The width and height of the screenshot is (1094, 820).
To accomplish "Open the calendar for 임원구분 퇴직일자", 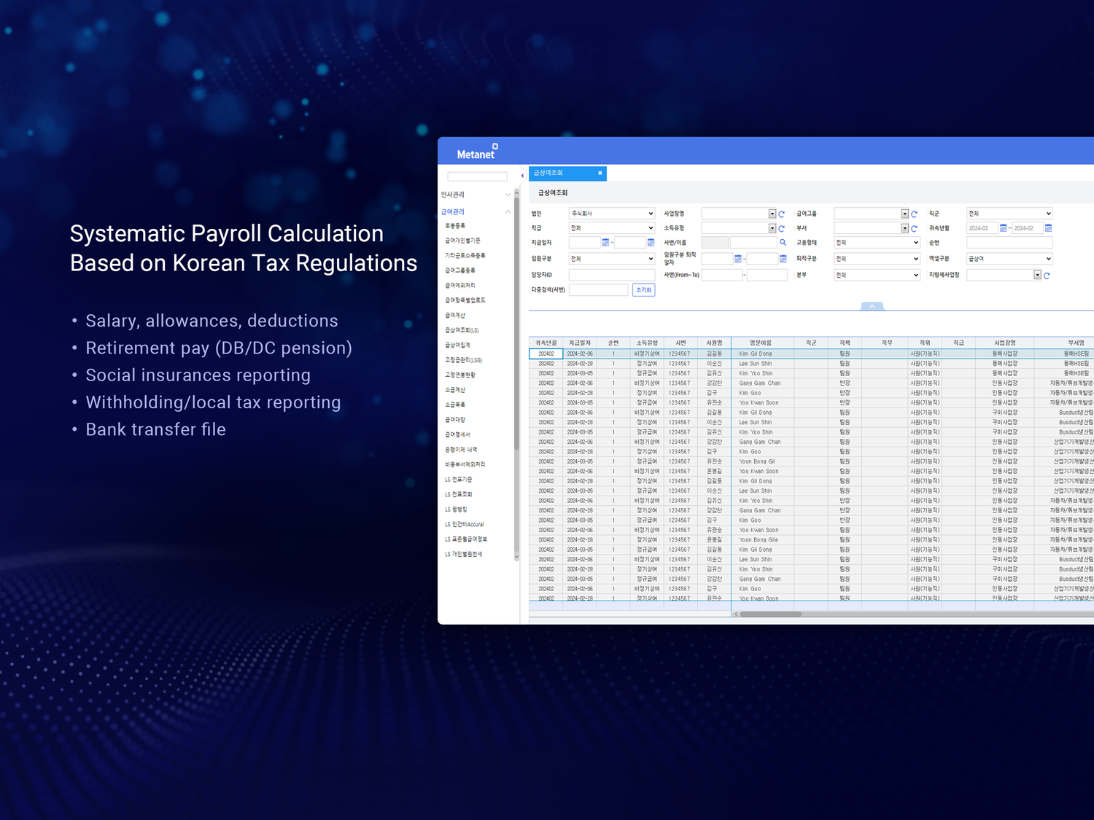I will click(x=737, y=259).
